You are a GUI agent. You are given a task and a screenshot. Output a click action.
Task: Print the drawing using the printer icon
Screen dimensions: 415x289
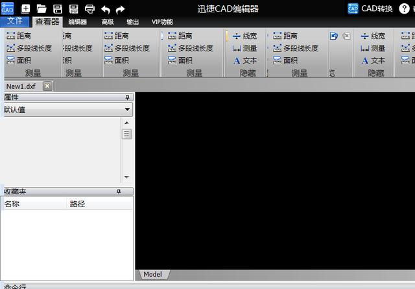(x=89, y=9)
